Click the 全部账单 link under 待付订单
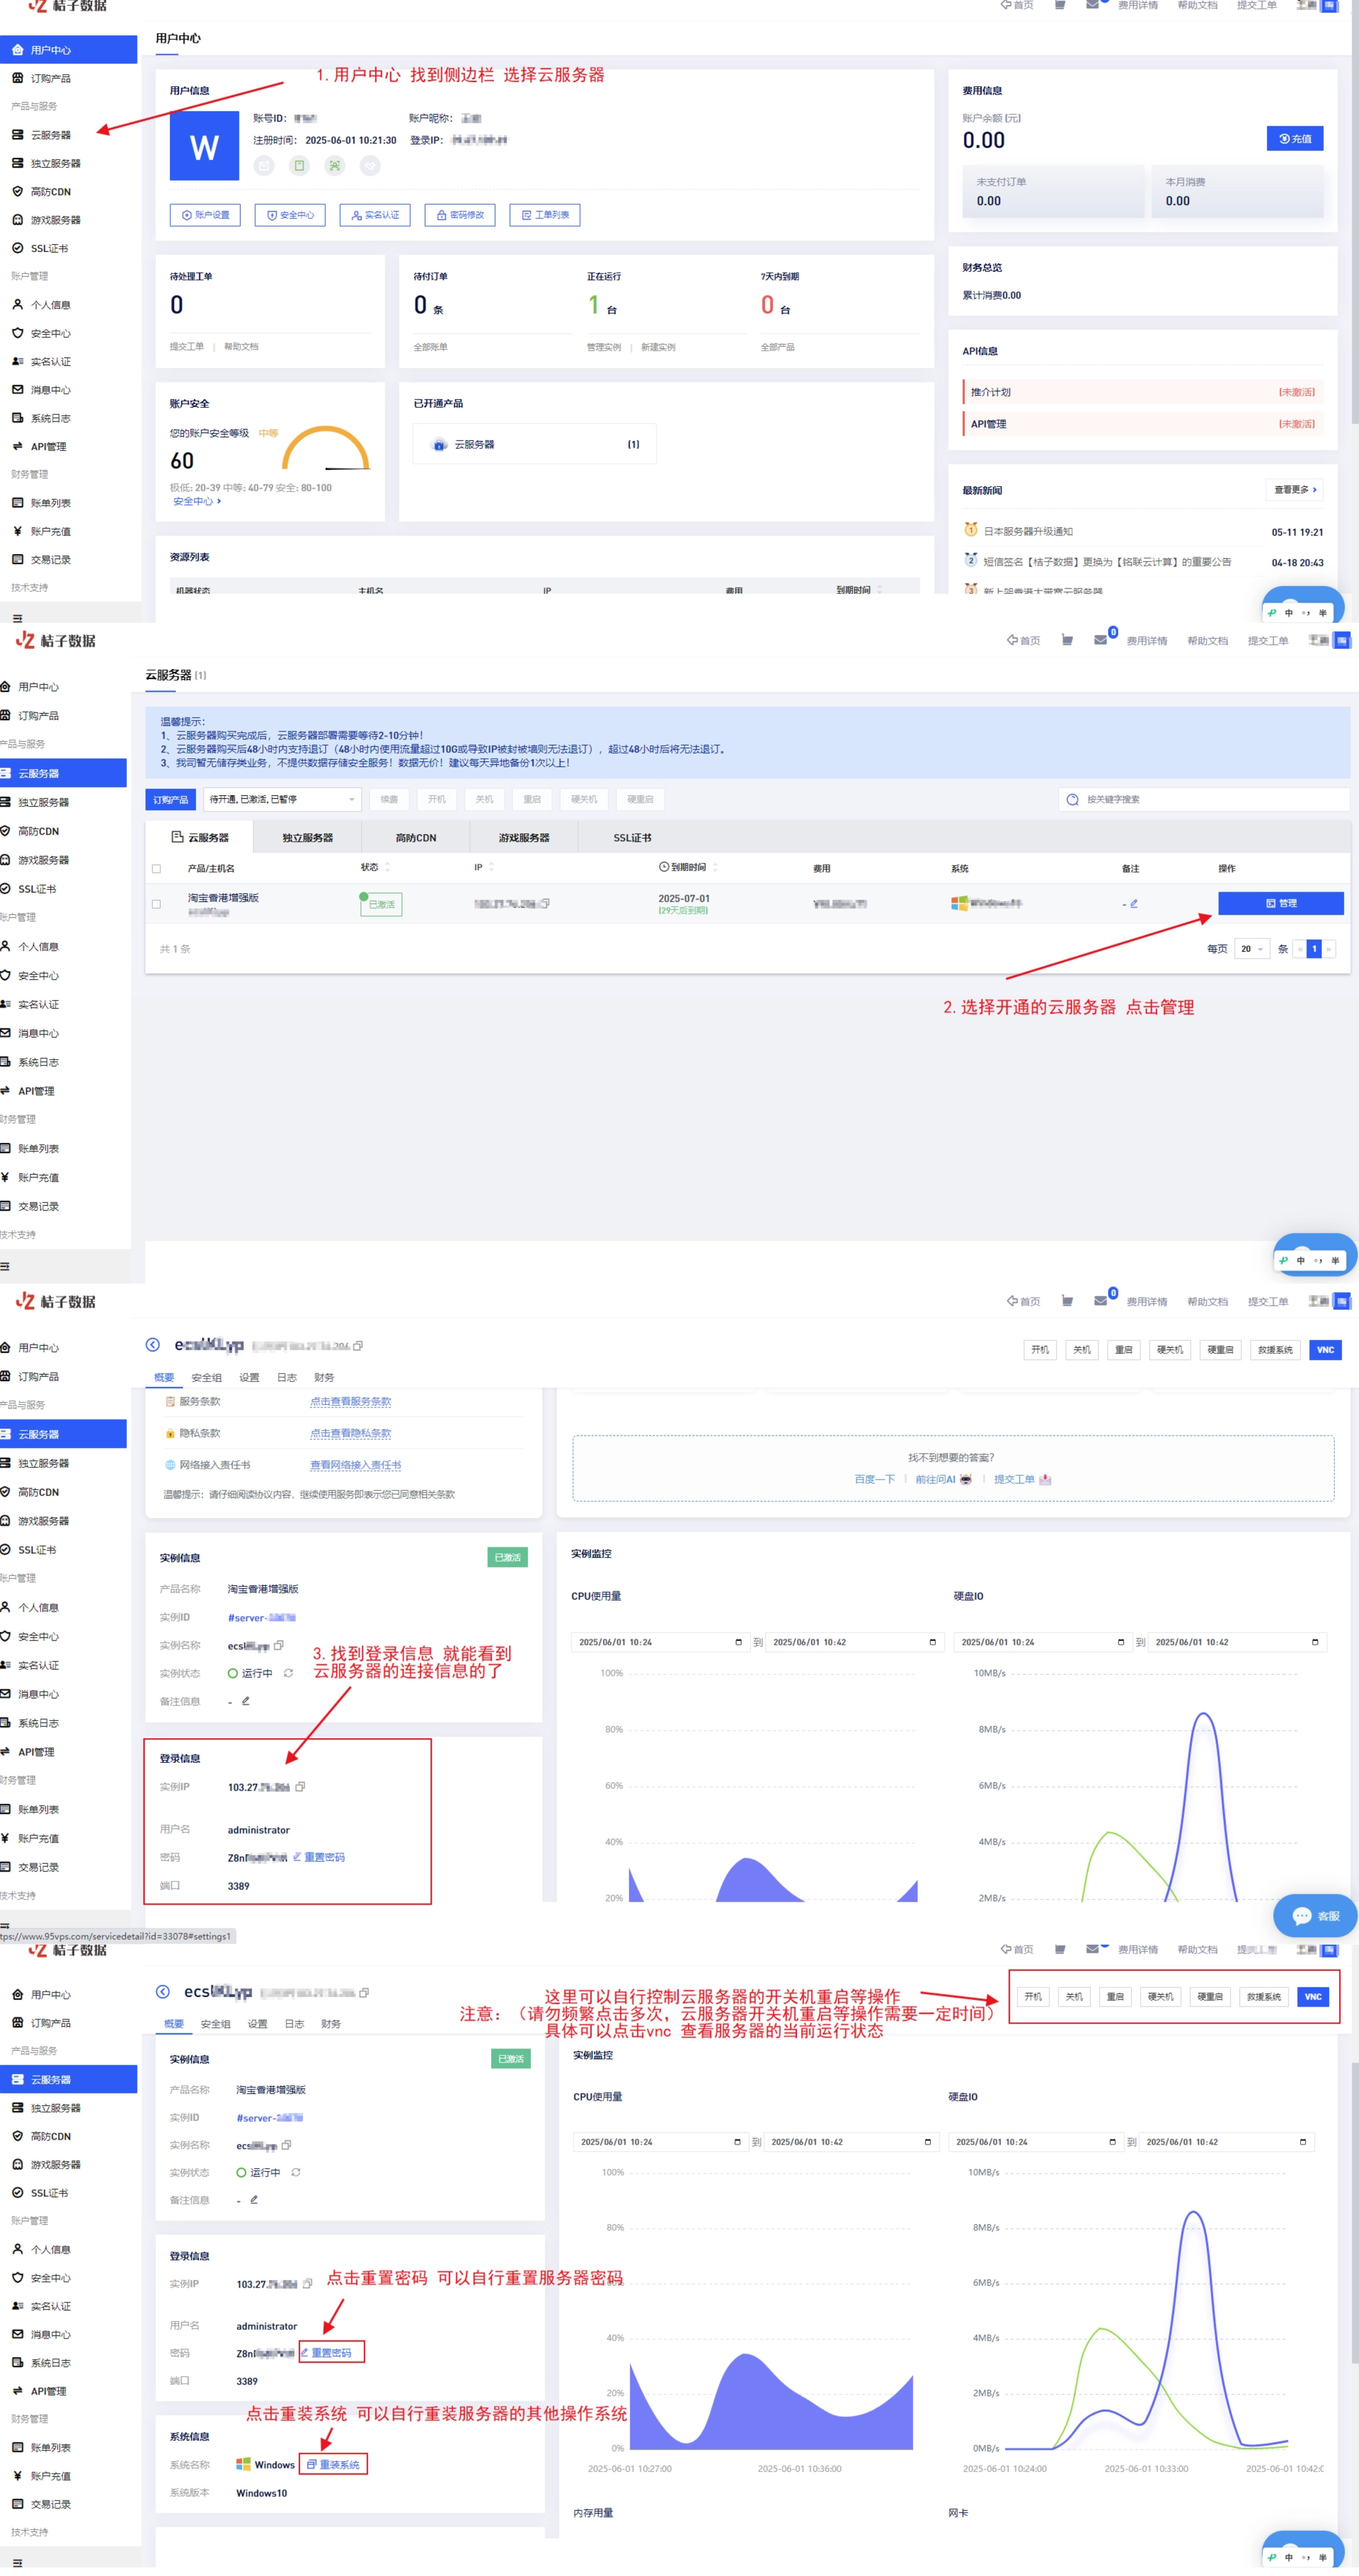Image resolution: width=1359 pixels, height=2576 pixels. click(x=431, y=347)
